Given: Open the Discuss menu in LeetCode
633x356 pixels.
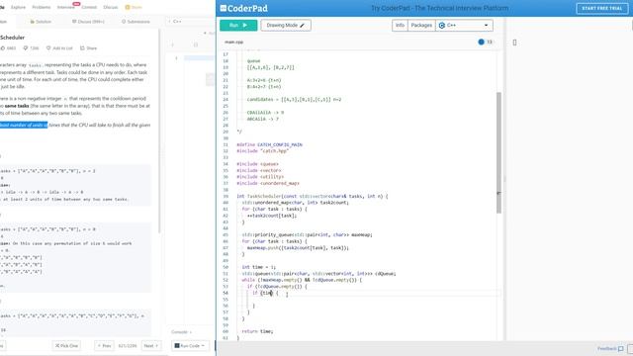Looking at the screenshot, I should [x=110, y=7].
